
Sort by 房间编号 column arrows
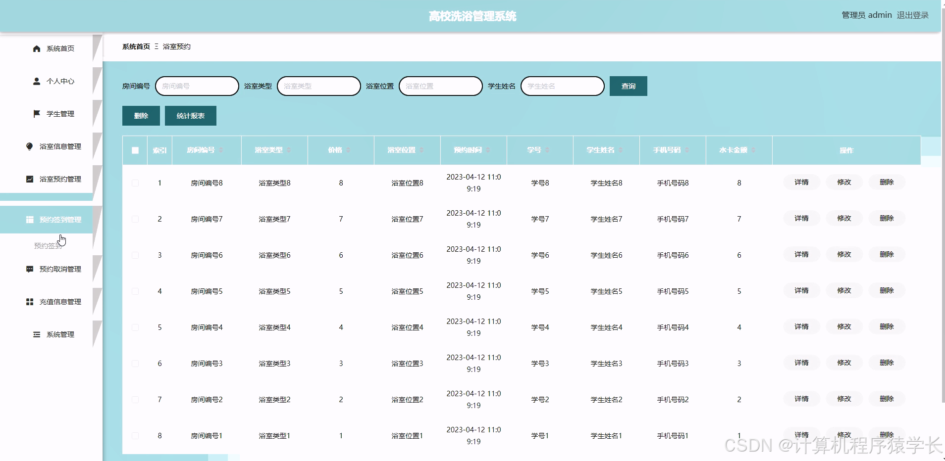[221, 150]
